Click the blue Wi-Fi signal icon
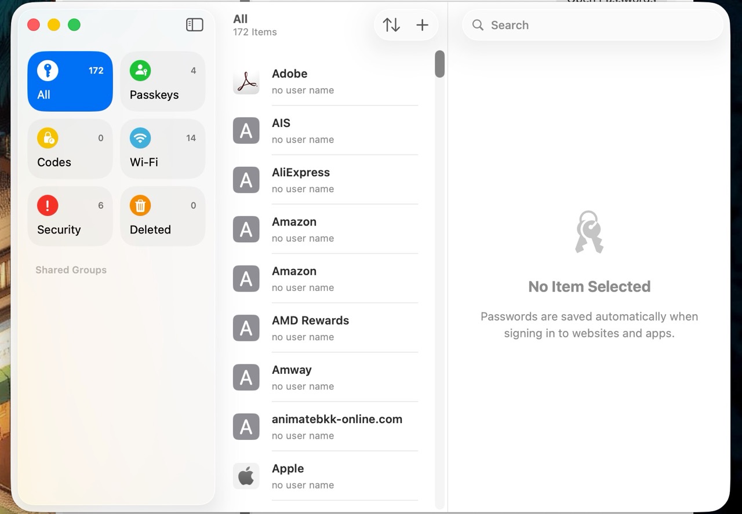This screenshot has height=514, width=742. click(140, 138)
